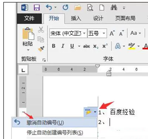Image resolution: width=148 pixels, height=139 pixels.
Task: Switch to the 开始 tab
Action: (x=54, y=18)
